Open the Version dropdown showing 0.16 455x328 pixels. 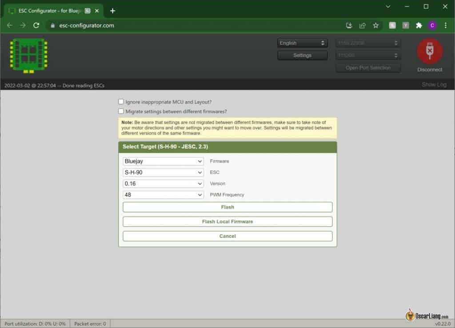[163, 183]
